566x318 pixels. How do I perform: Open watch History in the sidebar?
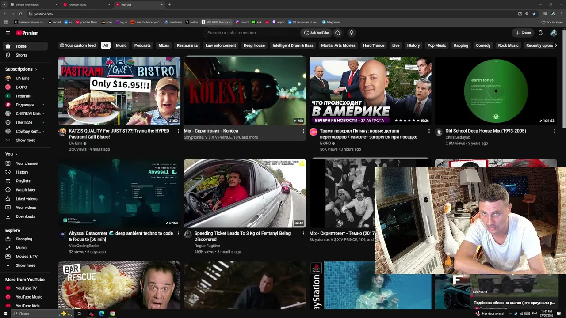point(24,172)
